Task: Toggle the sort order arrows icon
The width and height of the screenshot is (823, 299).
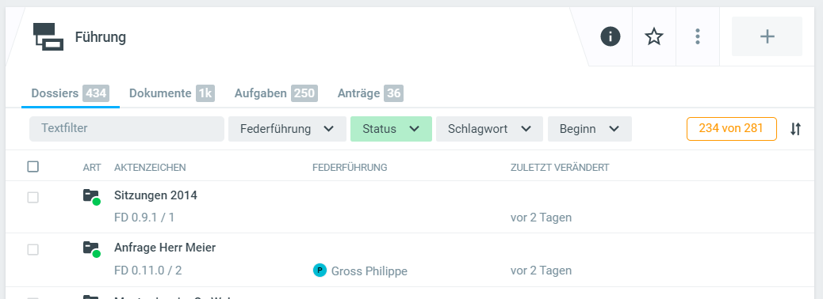Action: coord(796,129)
